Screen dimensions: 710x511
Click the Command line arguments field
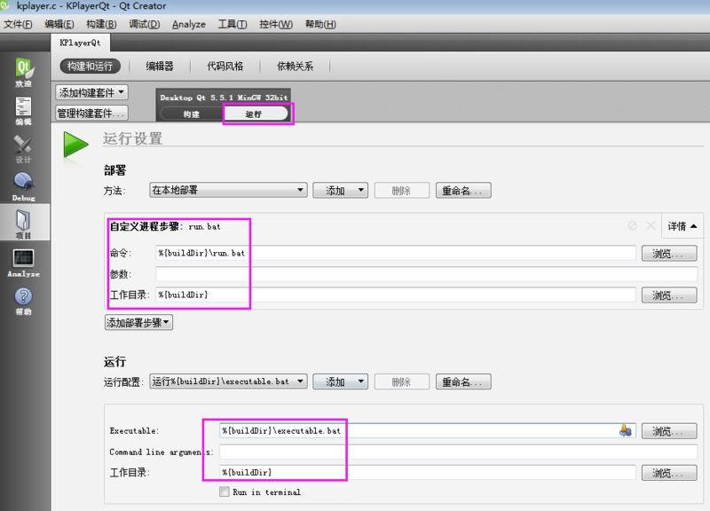click(x=458, y=452)
